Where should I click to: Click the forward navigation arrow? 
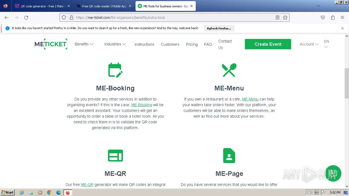[16, 17]
